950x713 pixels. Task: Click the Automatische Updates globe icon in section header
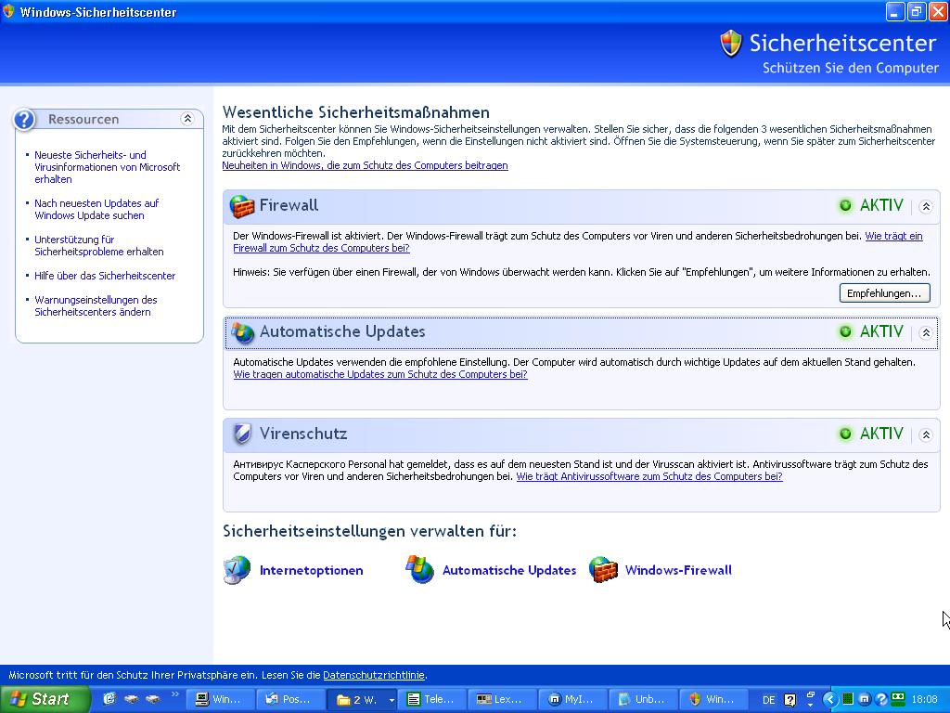242,332
